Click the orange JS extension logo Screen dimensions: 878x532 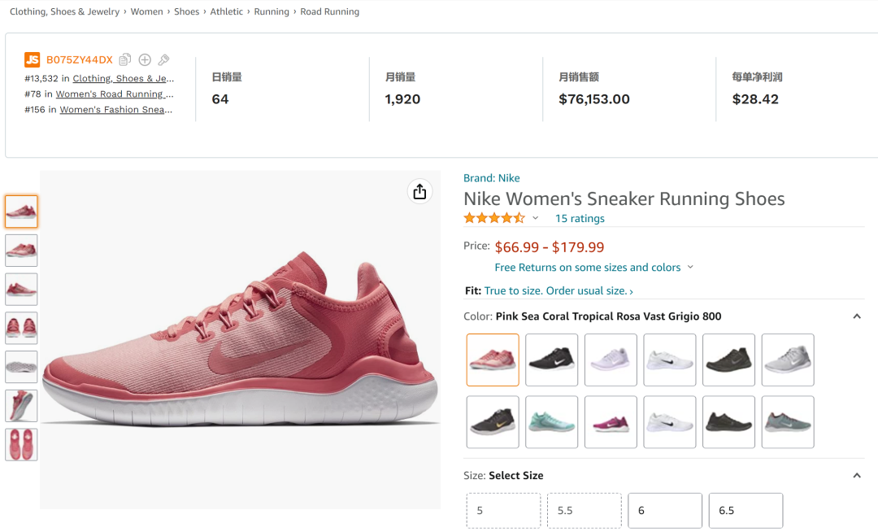tap(32, 59)
